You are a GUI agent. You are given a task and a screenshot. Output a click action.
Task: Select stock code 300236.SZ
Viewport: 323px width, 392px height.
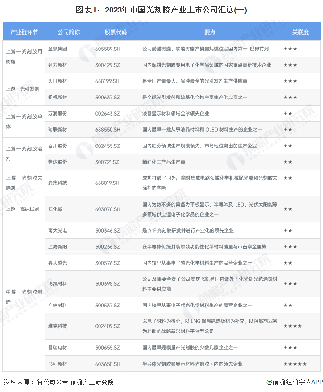(x=107, y=246)
